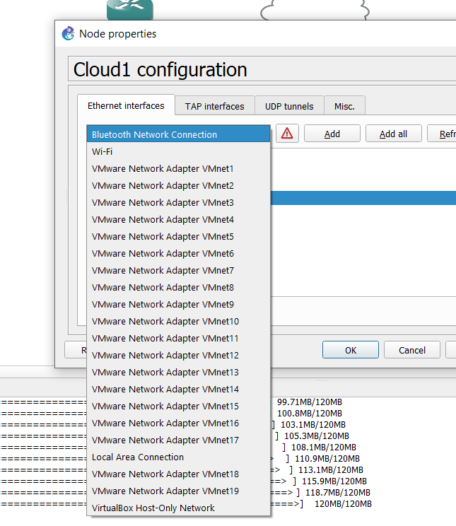Click the Cloud1 configuration heading
Image resolution: width=456 pixels, height=526 pixels.
(160, 69)
